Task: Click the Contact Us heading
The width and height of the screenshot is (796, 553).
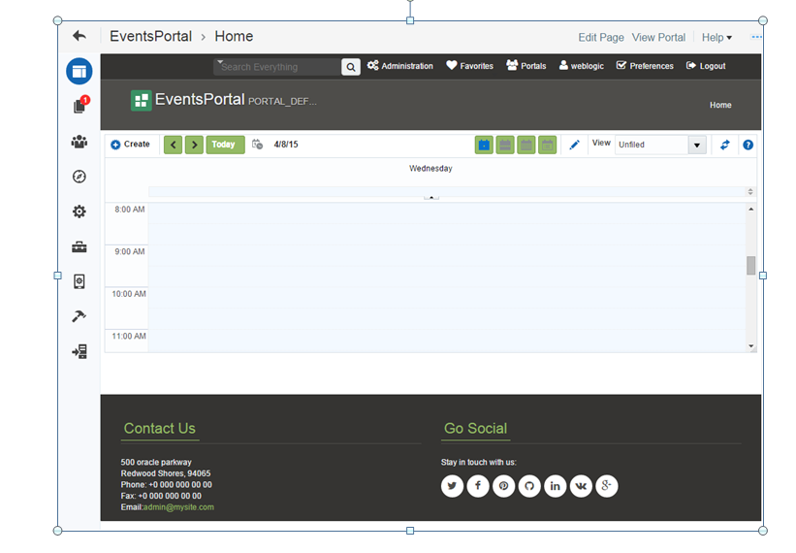Action: coord(160,428)
